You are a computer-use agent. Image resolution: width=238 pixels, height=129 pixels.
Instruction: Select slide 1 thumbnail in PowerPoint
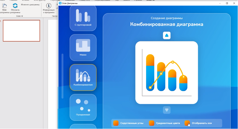coord(22,31)
